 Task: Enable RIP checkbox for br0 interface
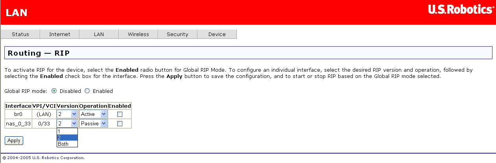120,114
